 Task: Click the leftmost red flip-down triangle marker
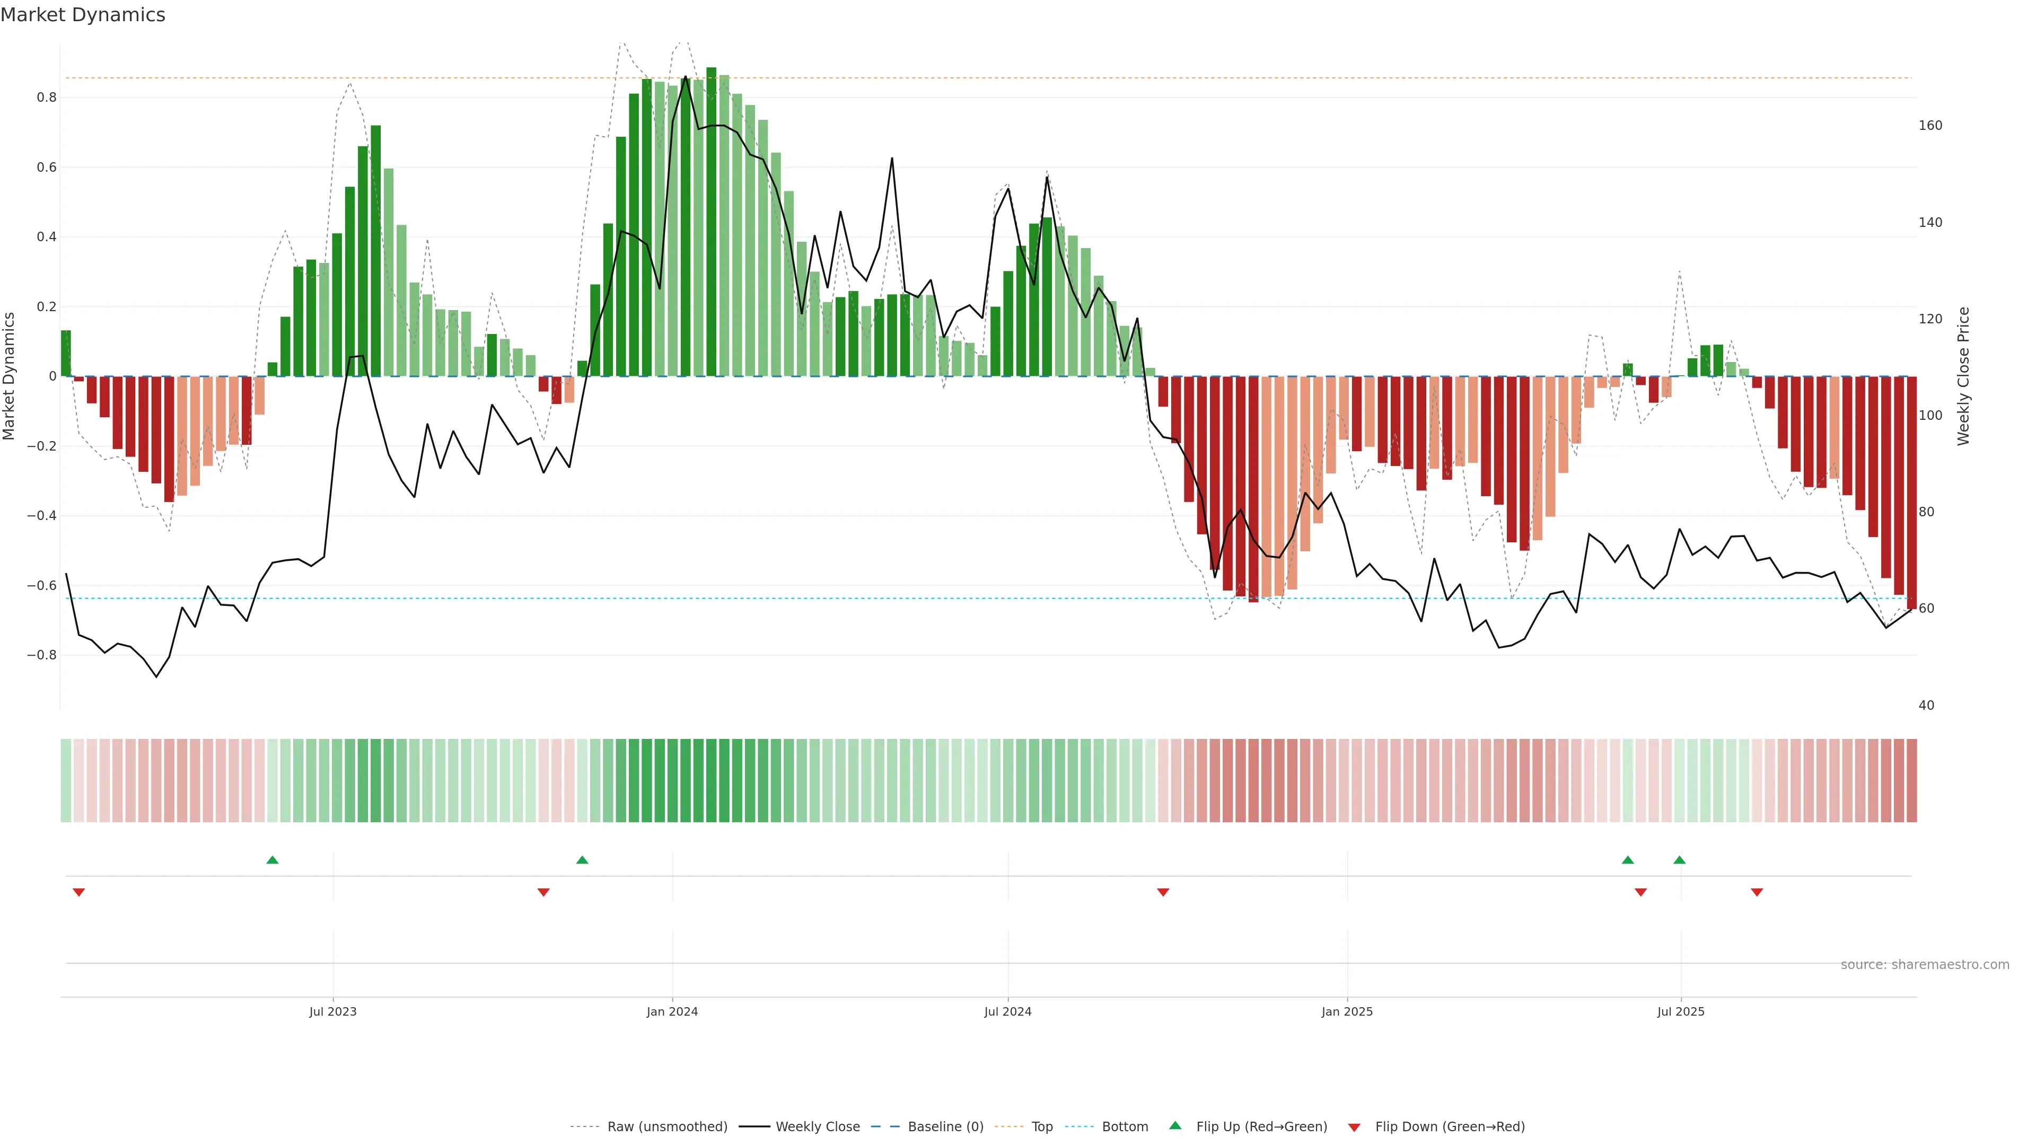(79, 892)
